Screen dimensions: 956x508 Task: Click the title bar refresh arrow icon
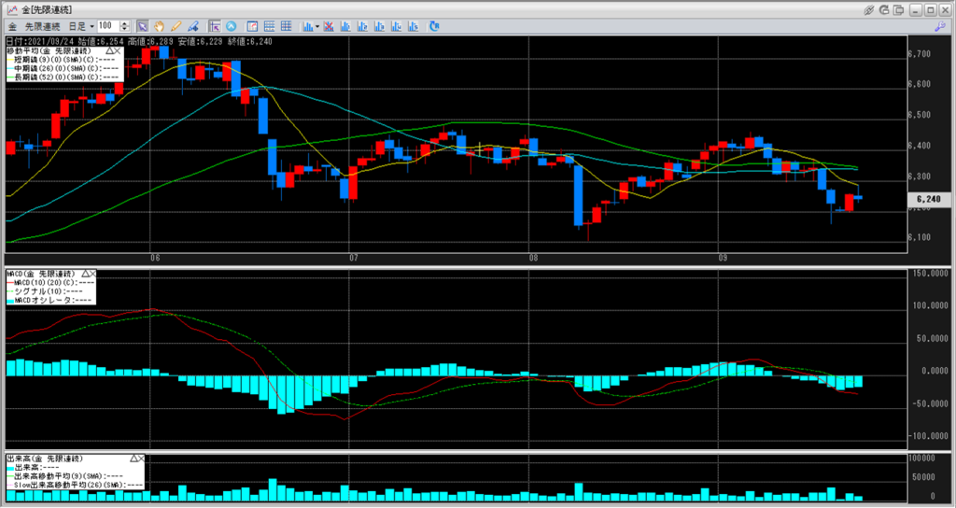click(884, 9)
